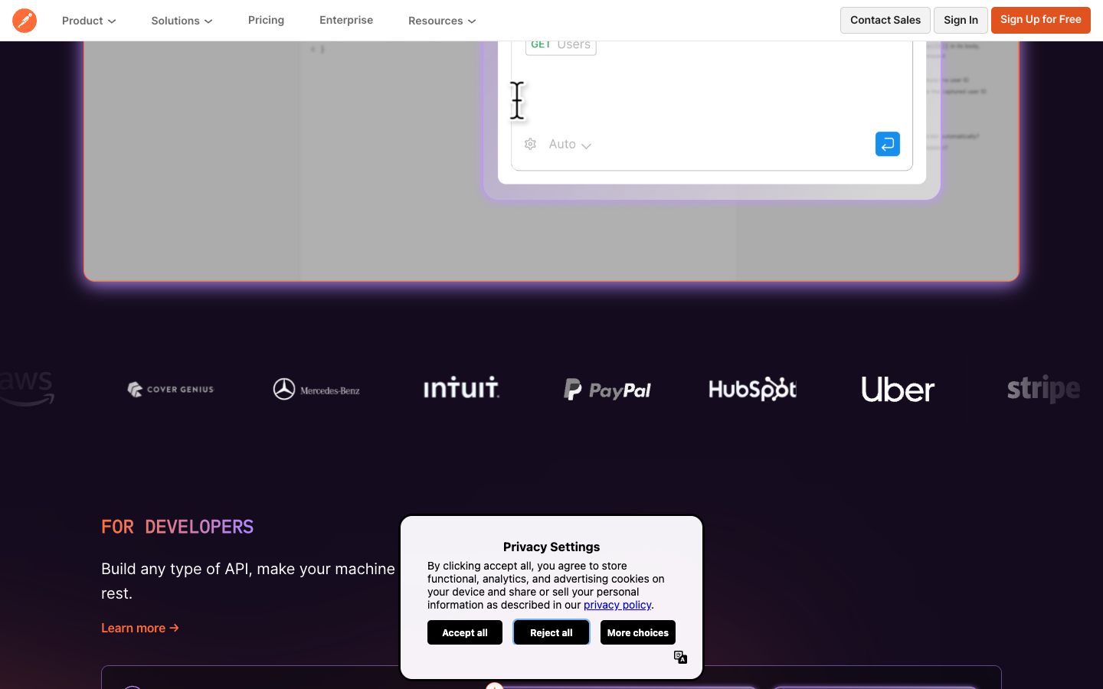
Task: Click the Contact Sales button
Action: click(885, 20)
